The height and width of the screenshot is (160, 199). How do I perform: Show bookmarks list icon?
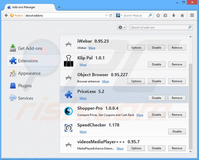pyautogui.click(x=165, y=16)
